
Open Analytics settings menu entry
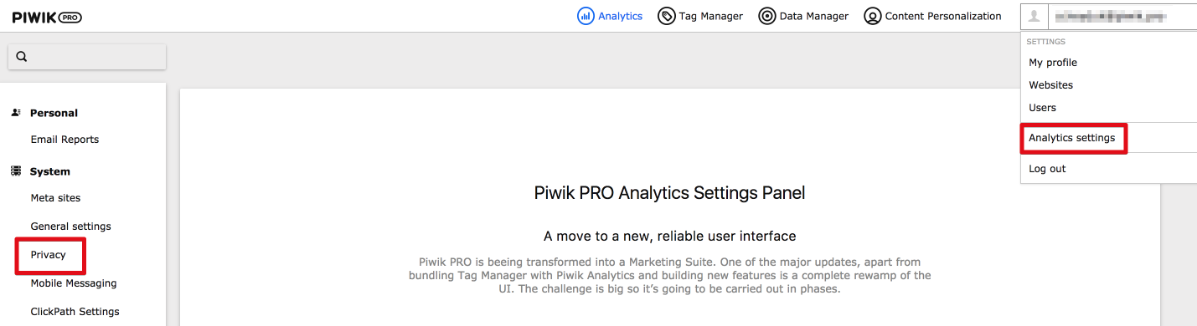point(1072,138)
